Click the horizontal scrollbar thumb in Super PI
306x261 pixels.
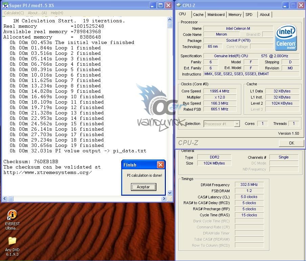(x=10, y=199)
